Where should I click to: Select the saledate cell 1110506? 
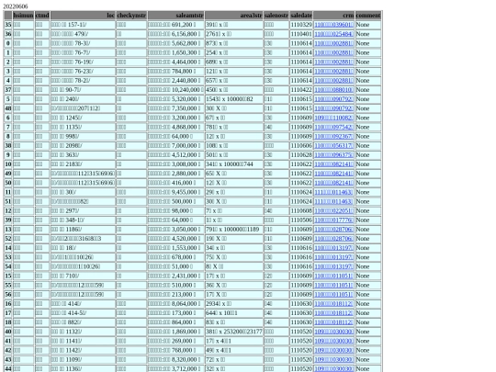pos(301,220)
